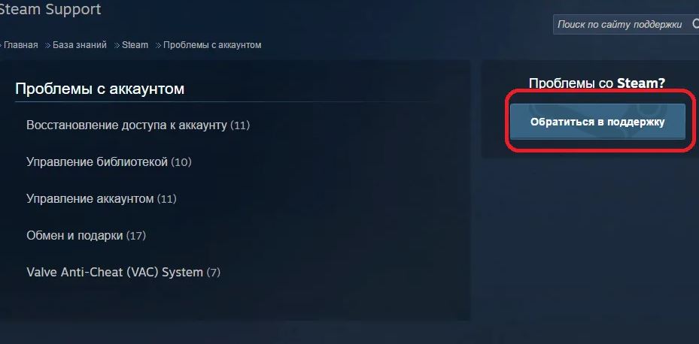Click the Проблемы со Steam? heading
The image size is (699, 344).
[x=597, y=83]
